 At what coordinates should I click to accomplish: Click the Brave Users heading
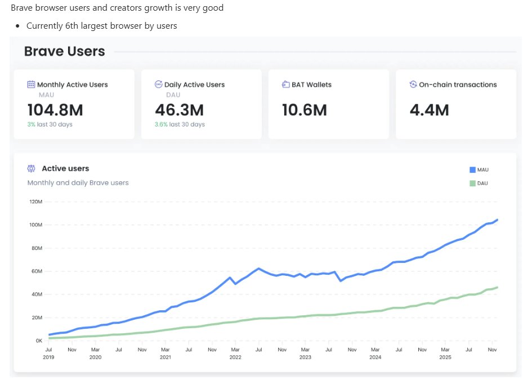(64, 51)
